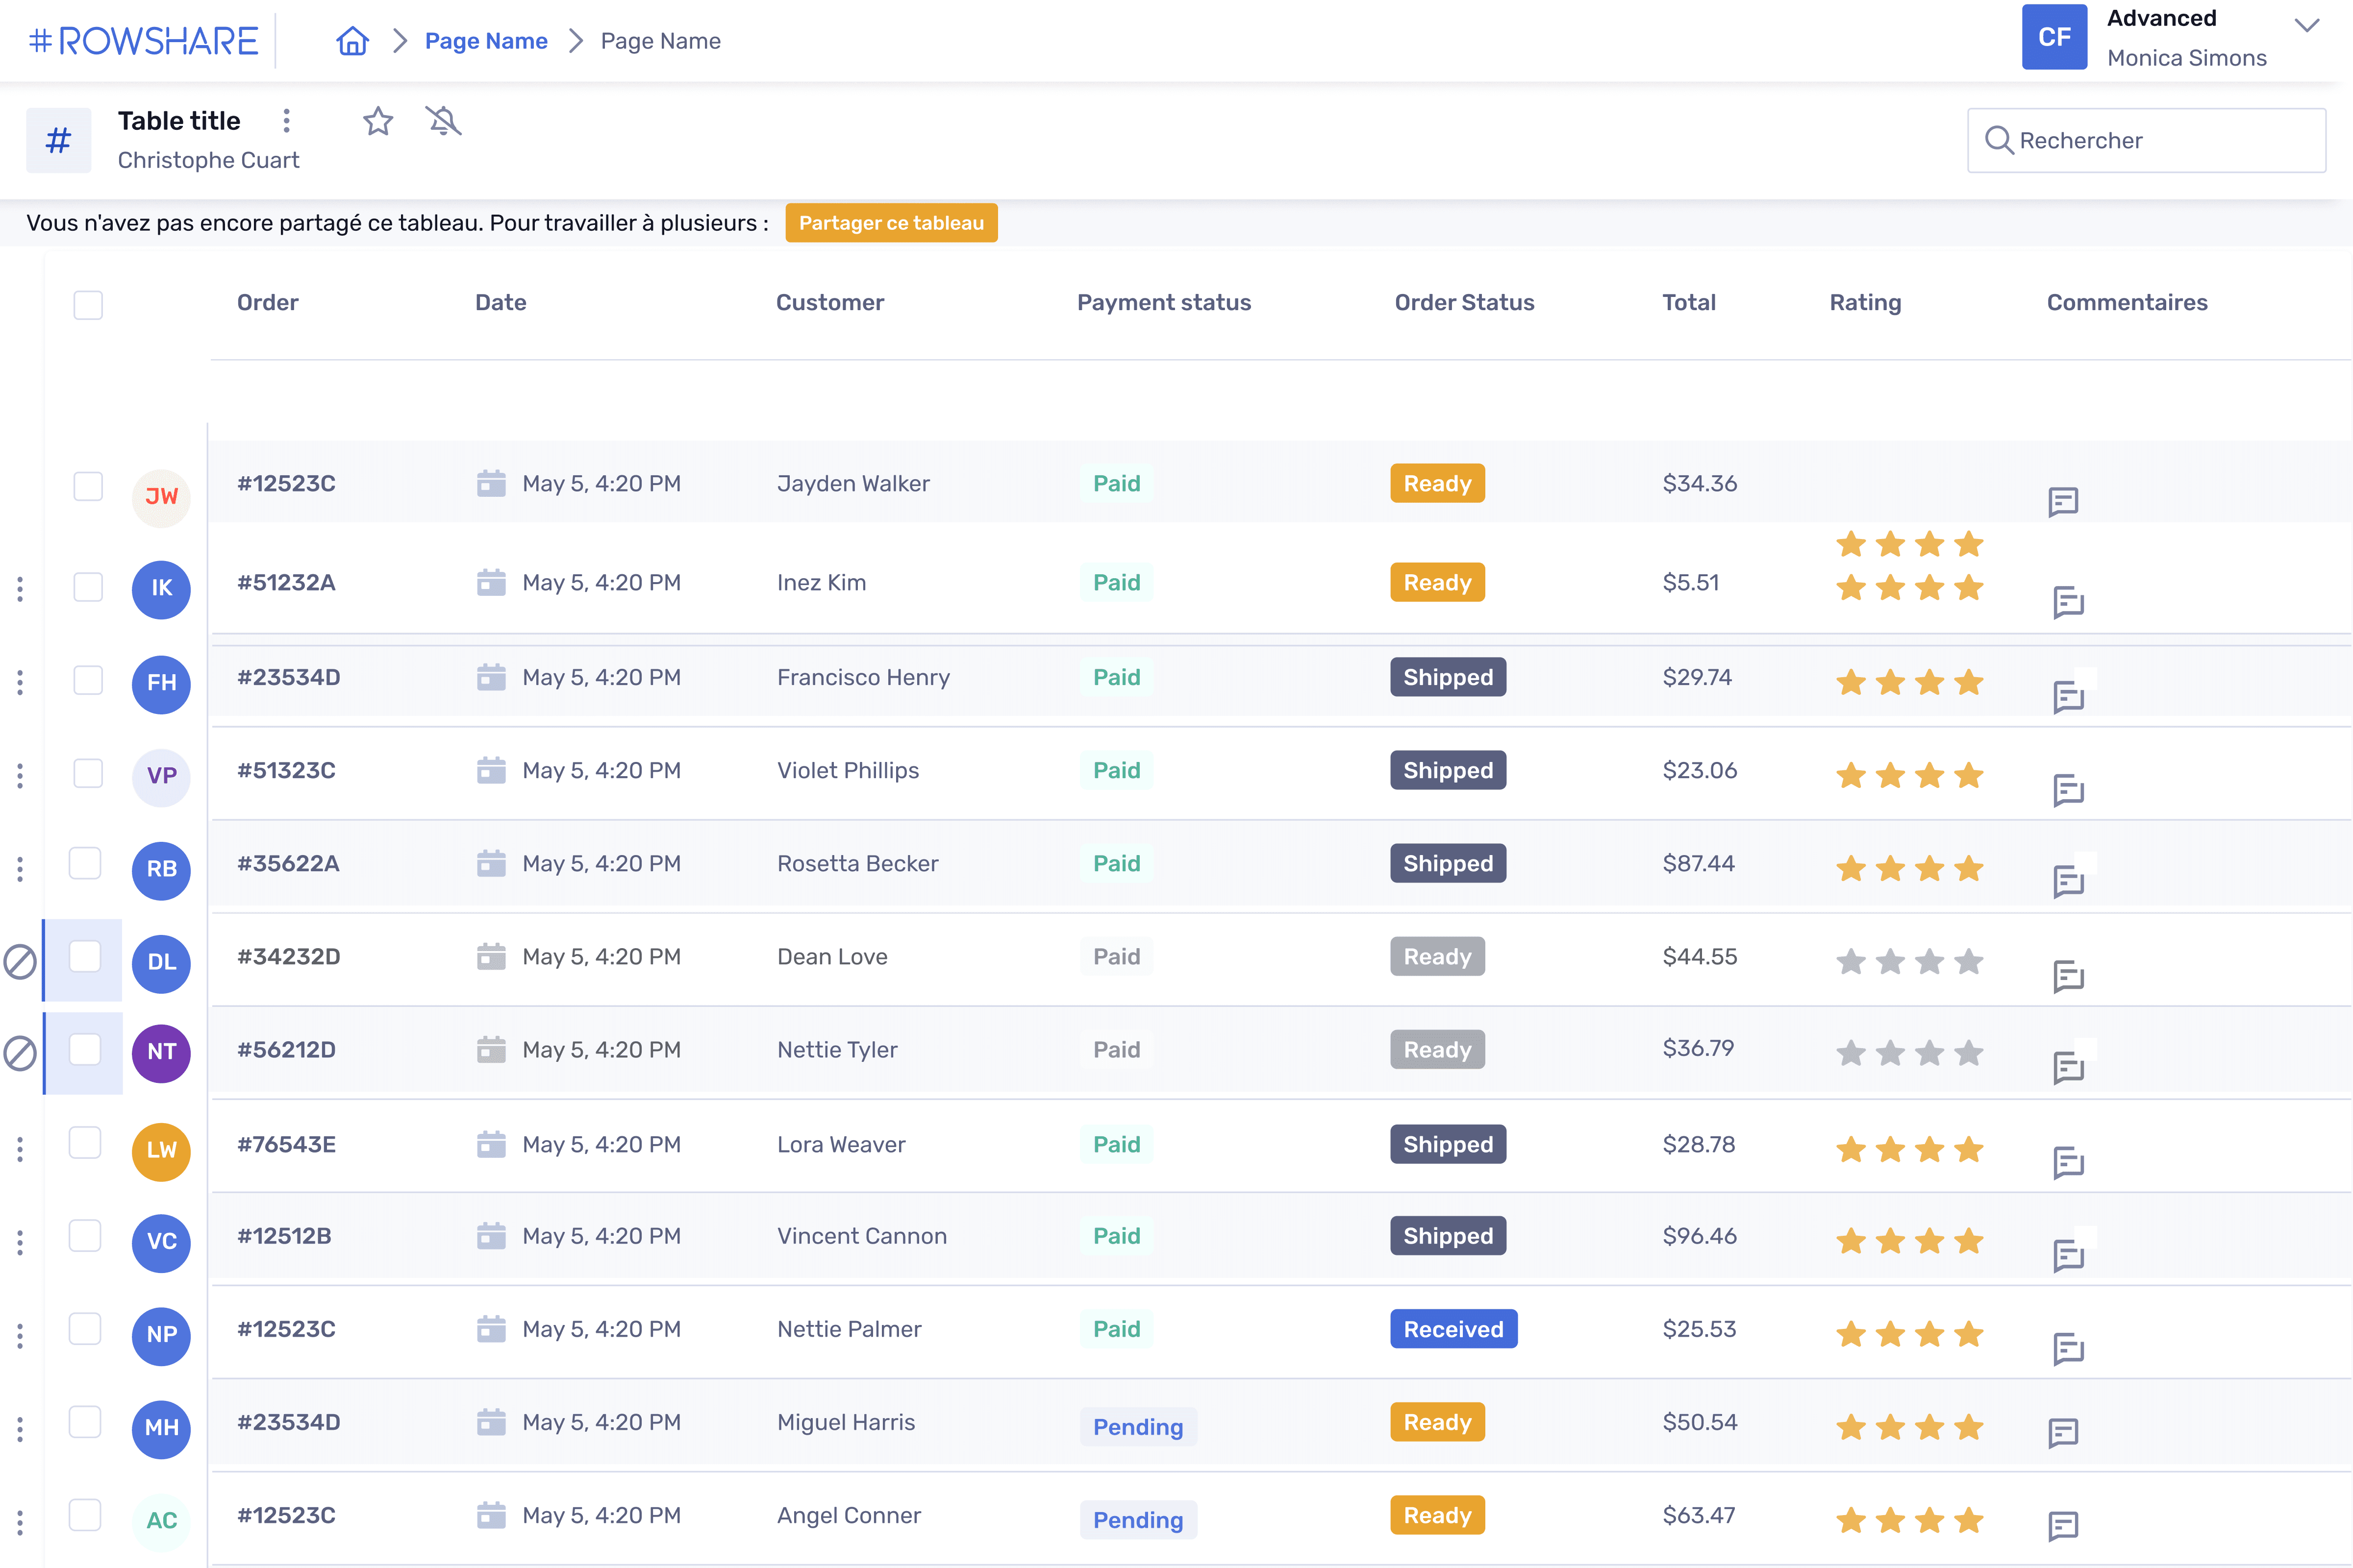Click the Received status badge
The width and height of the screenshot is (2353, 1568).
tap(1452, 1329)
